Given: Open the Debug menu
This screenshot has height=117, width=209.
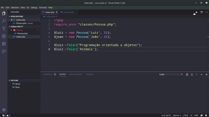Looking at the screenshot, I should tap(34, 7).
